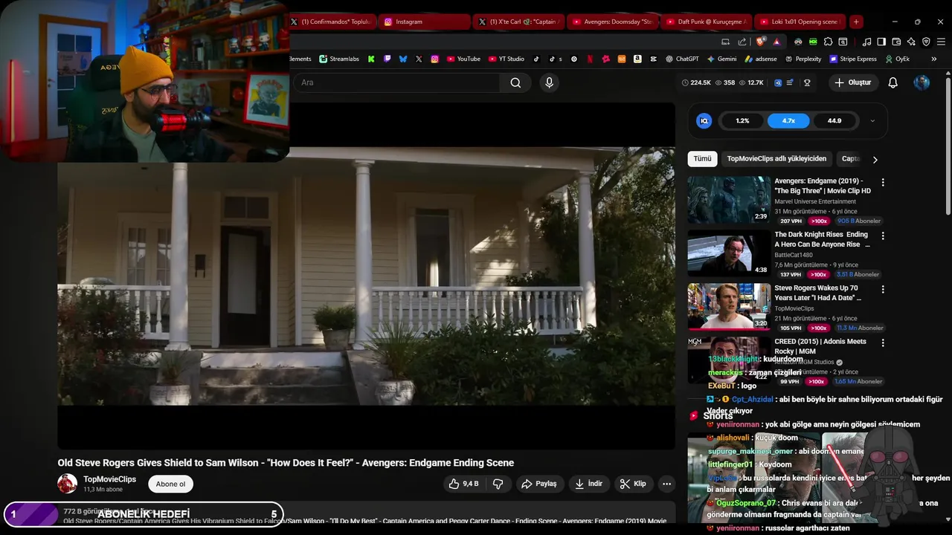Open a new browser tab
The height and width of the screenshot is (535, 952).
coord(856,22)
